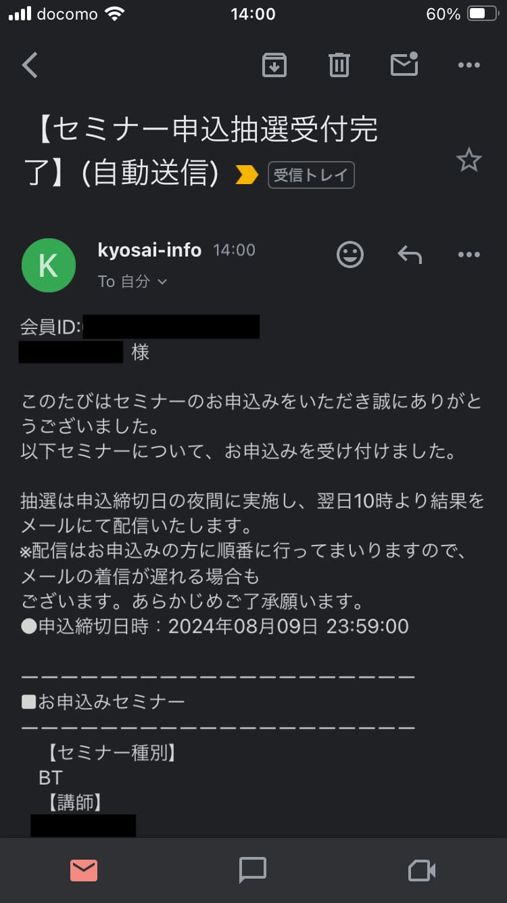Star this seminar email
Viewport: 507px width, 903px height.
(468, 161)
